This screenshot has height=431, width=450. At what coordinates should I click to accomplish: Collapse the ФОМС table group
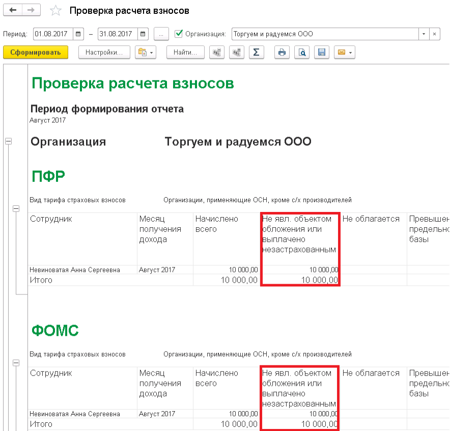pos(16,363)
